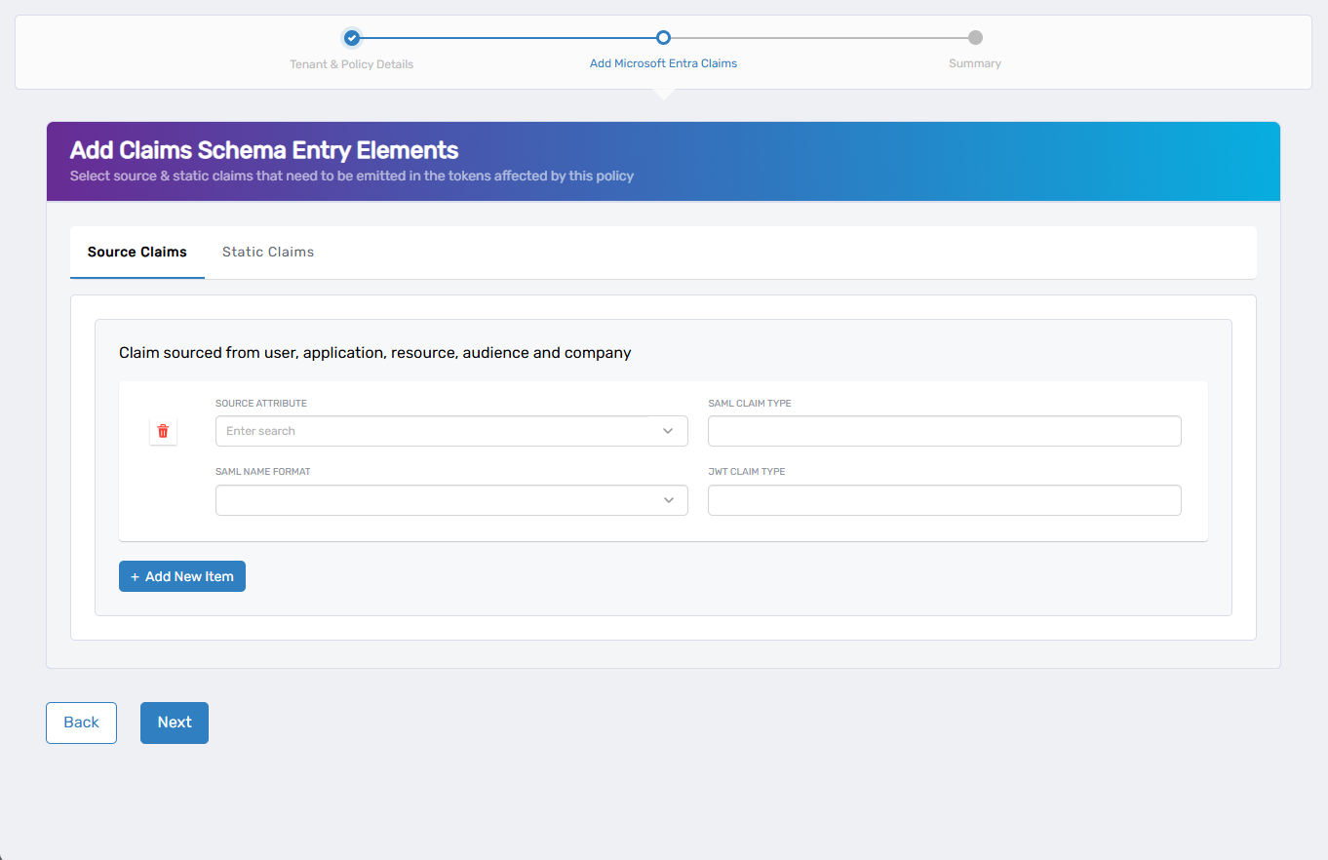Click the Add Claims Schema Entry Elements heading
The height and width of the screenshot is (860, 1328).
(x=264, y=150)
